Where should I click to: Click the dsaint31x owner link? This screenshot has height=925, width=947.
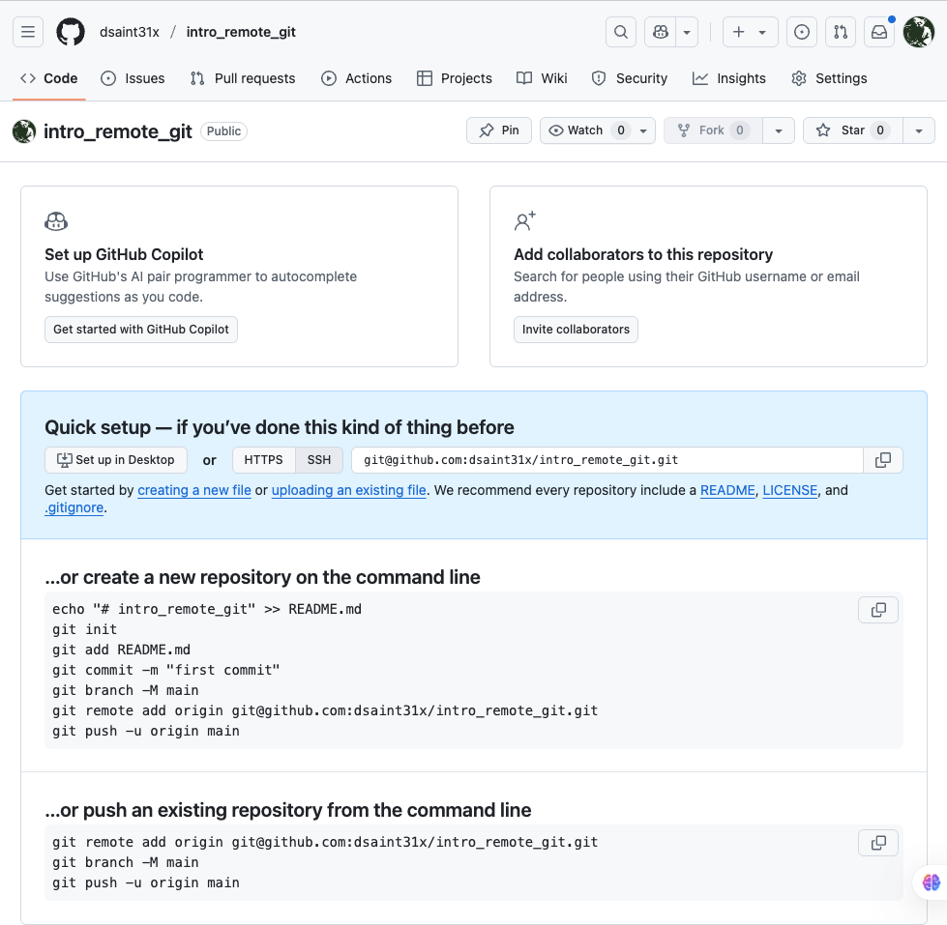pyautogui.click(x=130, y=32)
